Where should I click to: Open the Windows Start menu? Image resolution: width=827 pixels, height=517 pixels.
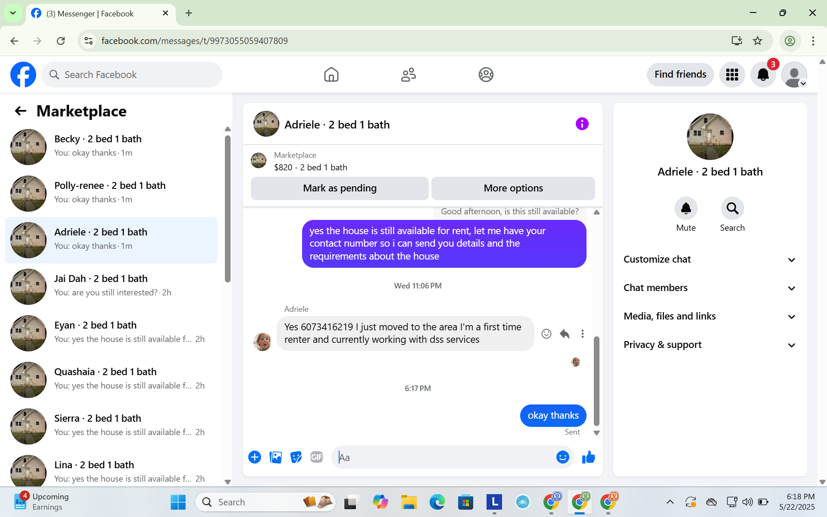tap(178, 502)
